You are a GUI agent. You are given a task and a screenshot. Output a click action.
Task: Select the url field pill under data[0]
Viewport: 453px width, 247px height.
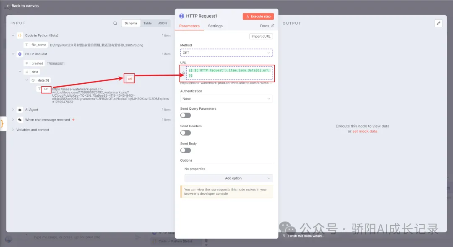(46, 89)
